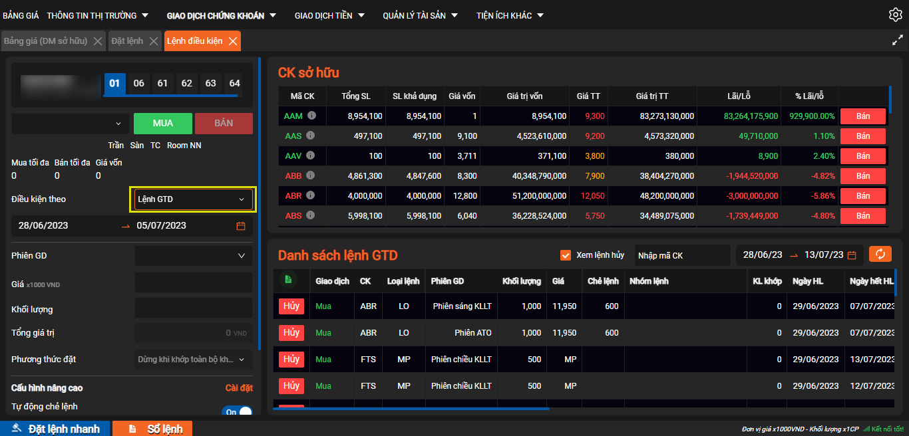Click the green MUA button

tap(163, 124)
